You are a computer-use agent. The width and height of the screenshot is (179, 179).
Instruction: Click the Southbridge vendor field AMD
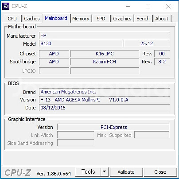(54, 62)
